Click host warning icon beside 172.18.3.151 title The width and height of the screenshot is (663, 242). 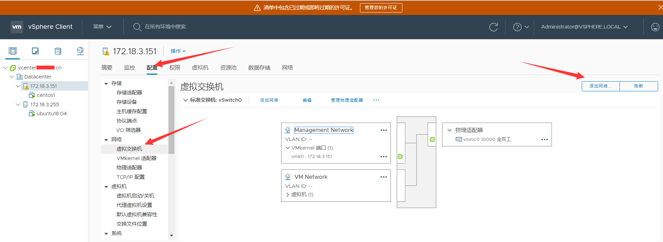coord(106,51)
